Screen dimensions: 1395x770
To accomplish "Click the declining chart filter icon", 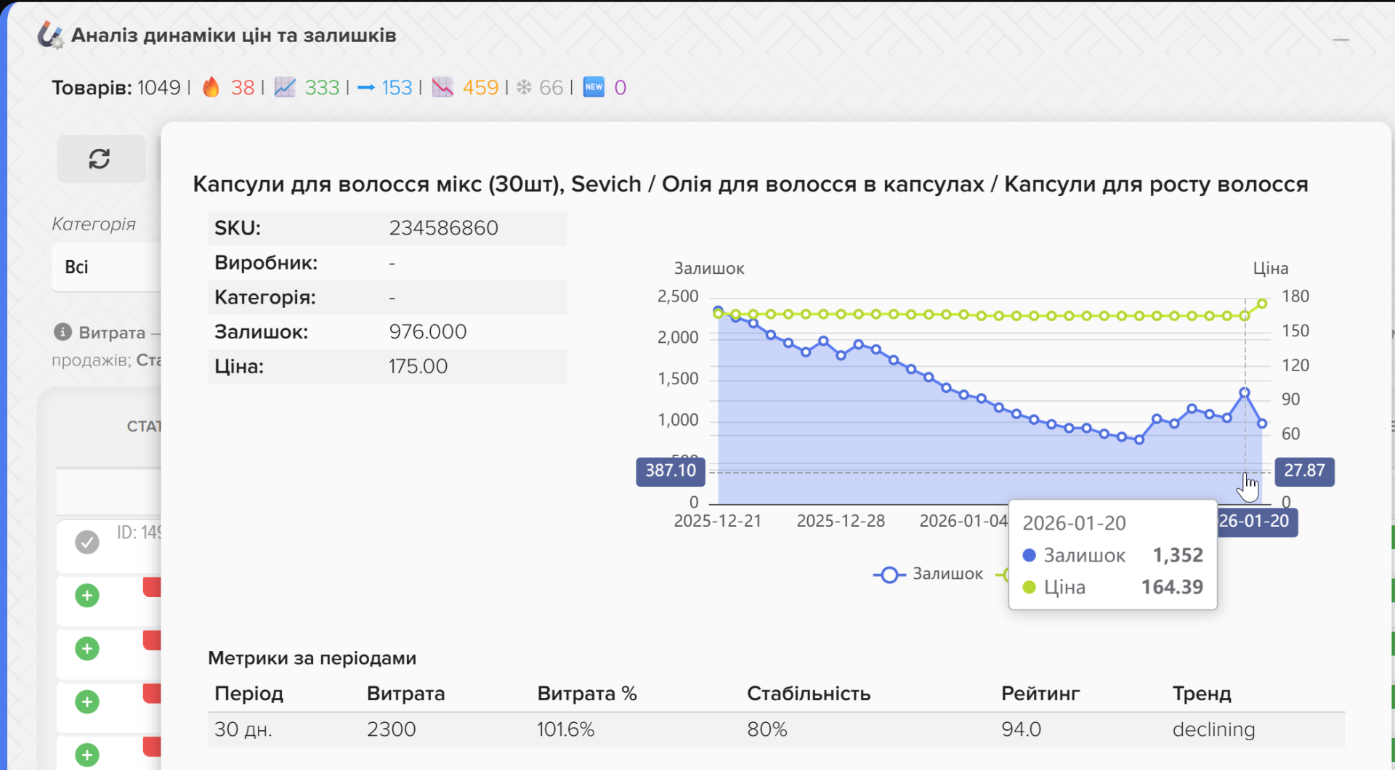I will (x=442, y=87).
